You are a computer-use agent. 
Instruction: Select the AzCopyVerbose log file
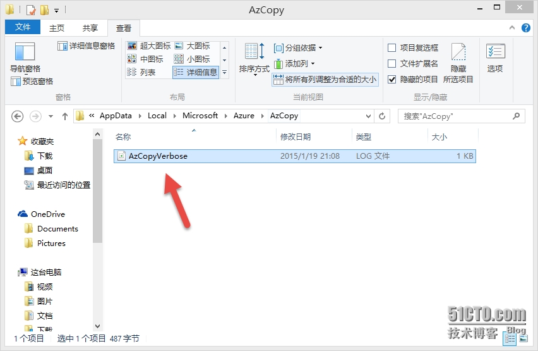[x=295, y=156]
